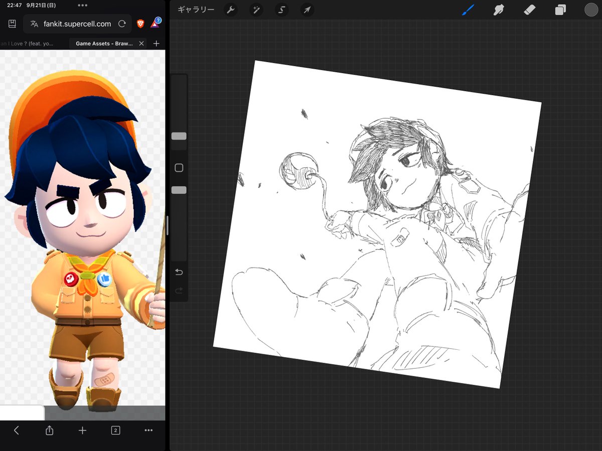The image size is (602, 451).
Task: Select the Brush tool
Action: click(x=468, y=10)
